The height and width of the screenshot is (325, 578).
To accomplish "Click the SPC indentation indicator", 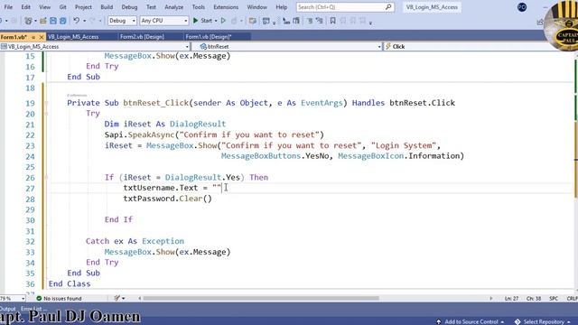I will 554,299.
